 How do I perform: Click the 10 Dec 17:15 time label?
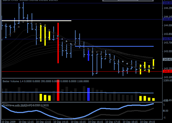(113, 122)
